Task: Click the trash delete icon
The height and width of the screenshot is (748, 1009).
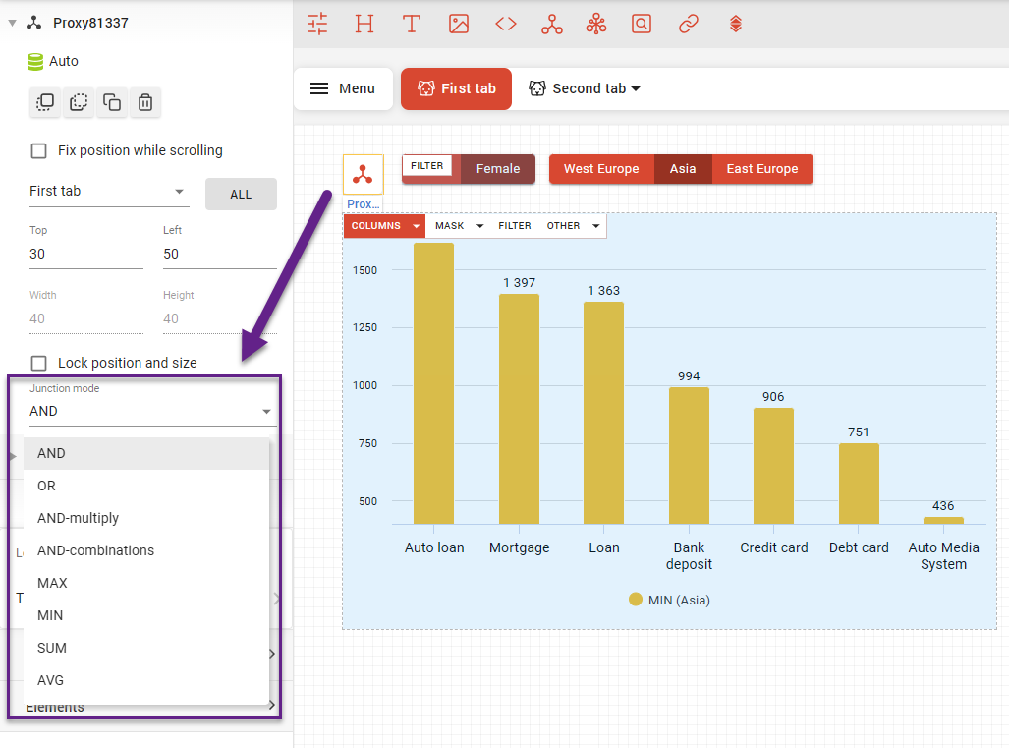Action: coord(145,102)
